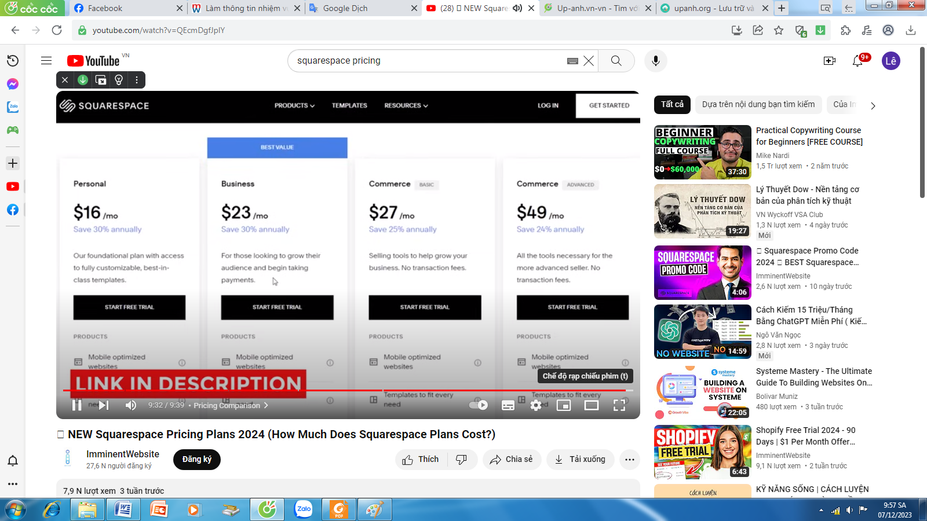Image resolution: width=927 pixels, height=521 pixels.
Task: Open Systeme Mastery video title
Action: pos(814,377)
